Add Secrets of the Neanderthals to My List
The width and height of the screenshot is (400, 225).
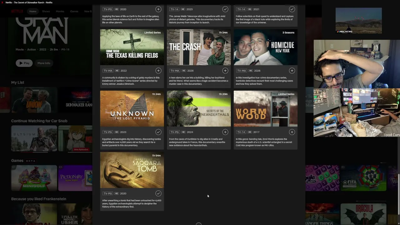click(x=225, y=132)
